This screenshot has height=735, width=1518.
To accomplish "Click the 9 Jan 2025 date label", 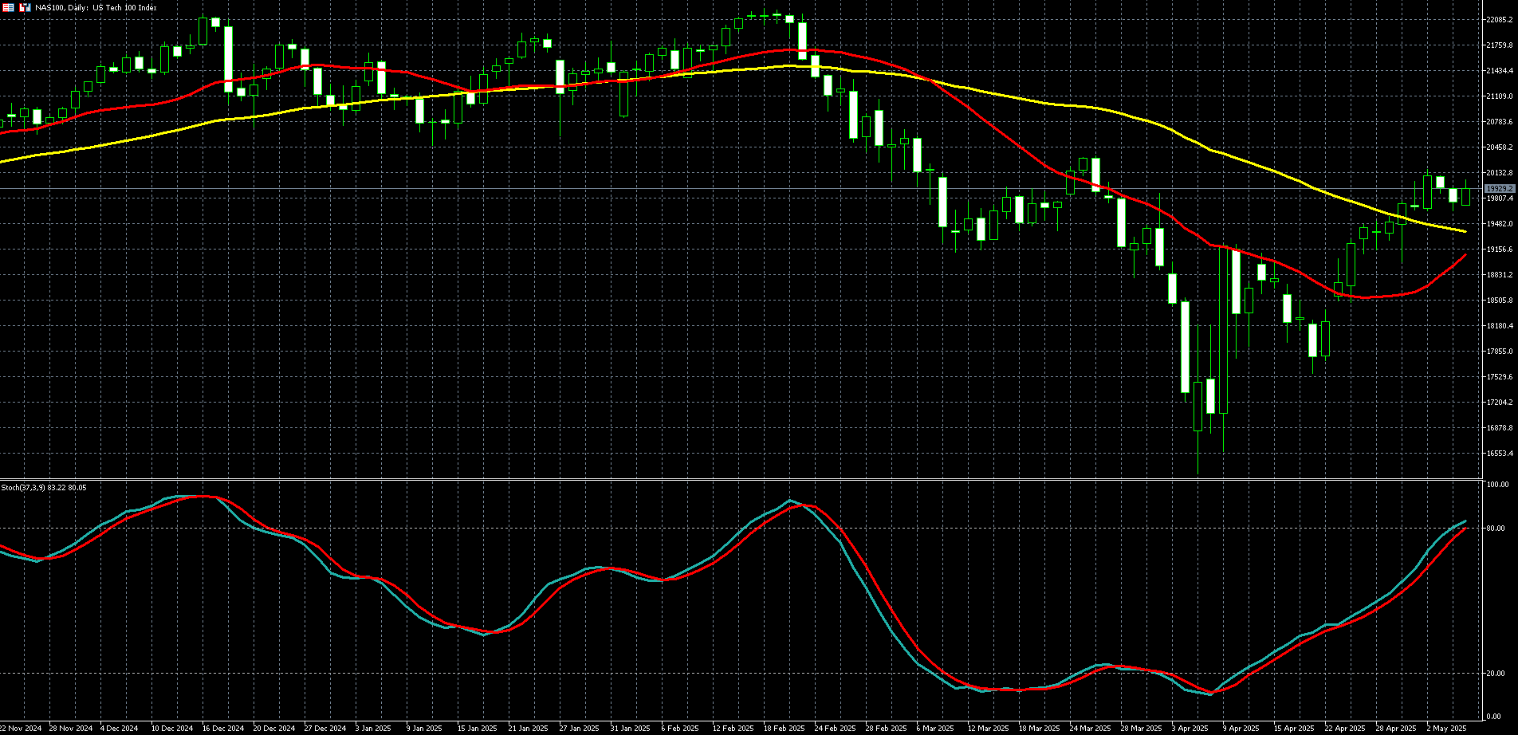I will 424,729.
